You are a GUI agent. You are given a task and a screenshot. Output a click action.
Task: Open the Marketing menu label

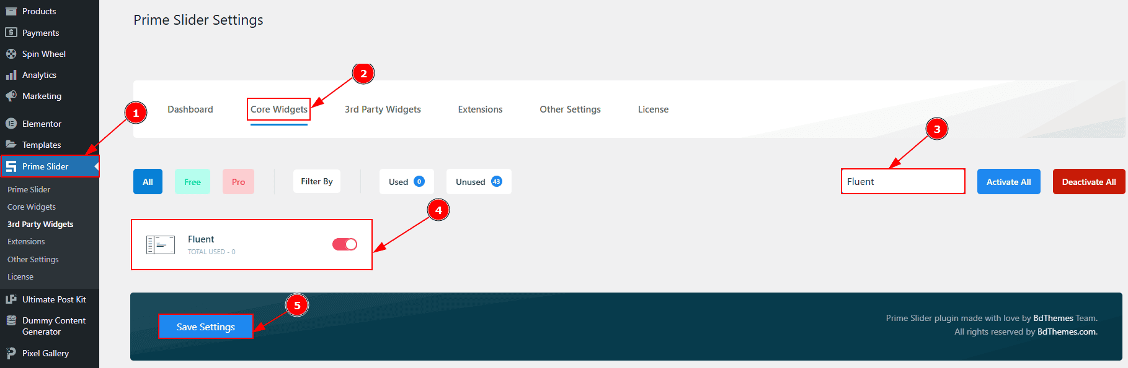point(42,96)
